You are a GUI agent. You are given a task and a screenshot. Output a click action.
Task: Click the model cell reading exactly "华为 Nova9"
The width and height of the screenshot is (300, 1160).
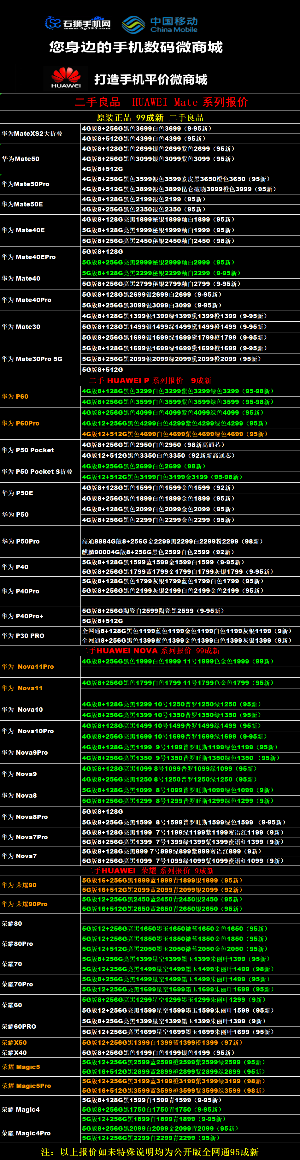point(40,774)
